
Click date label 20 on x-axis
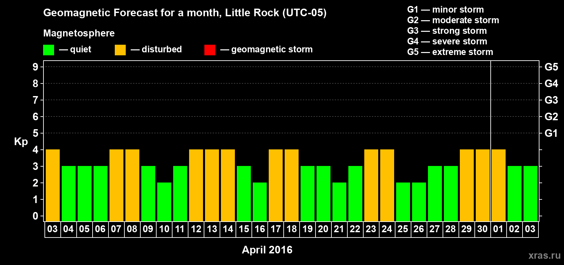(x=323, y=229)
